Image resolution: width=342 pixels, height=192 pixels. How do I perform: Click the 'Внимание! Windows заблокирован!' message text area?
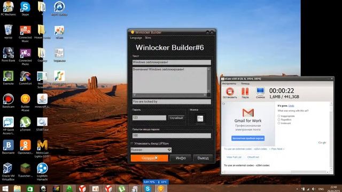[170, 80]
